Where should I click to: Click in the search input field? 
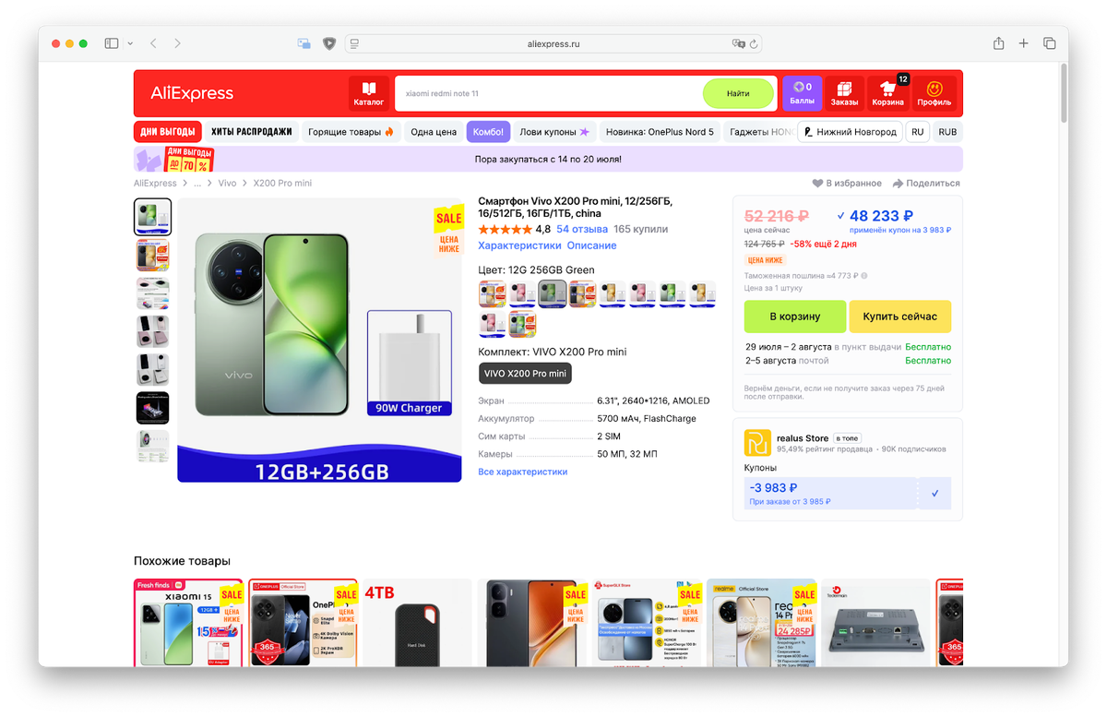click(549, 93)
